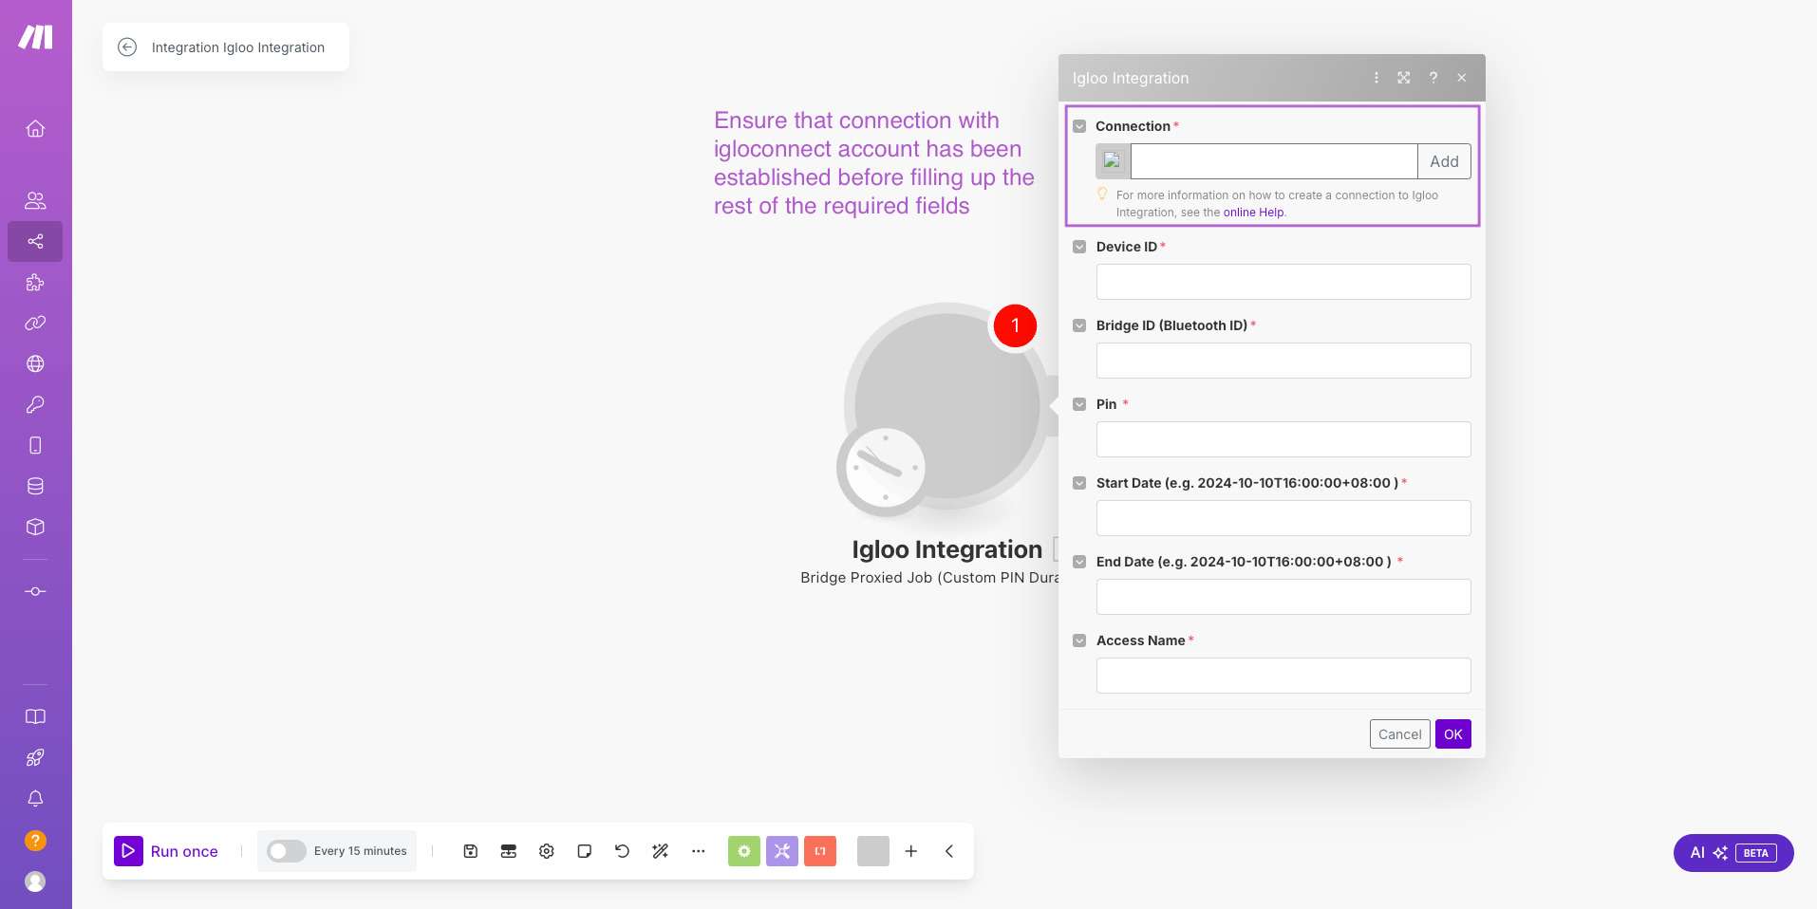The image size is (1817, 909).
Task: Open help for the Igloo Integration panel
Action: click(x=1433, y=78)
